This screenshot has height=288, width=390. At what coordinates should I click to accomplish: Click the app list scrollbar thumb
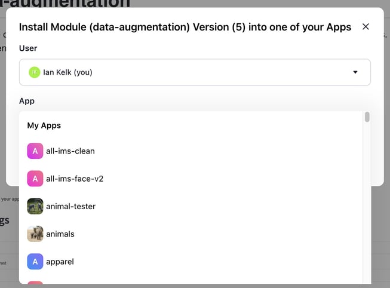point(367,117)
